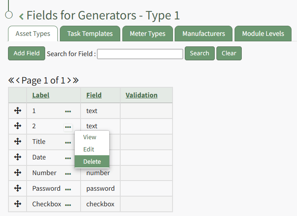Open the three-dot menu for the Title row
Viewport: 297px width, 216px height.
pos(68,143)
